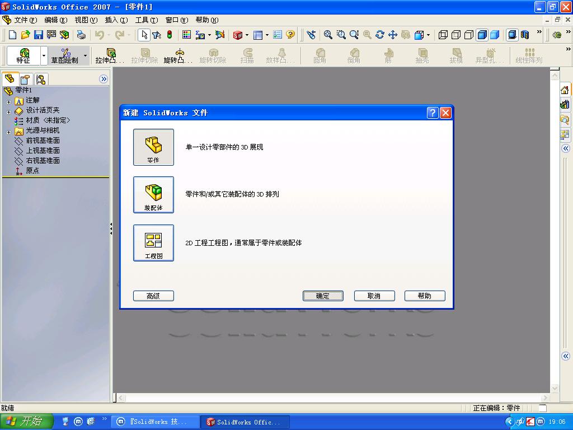Click the Zoom to Fit magnifier icon

(328, 35)
